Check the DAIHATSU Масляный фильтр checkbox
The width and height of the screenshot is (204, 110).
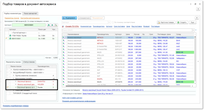point(7,81)
